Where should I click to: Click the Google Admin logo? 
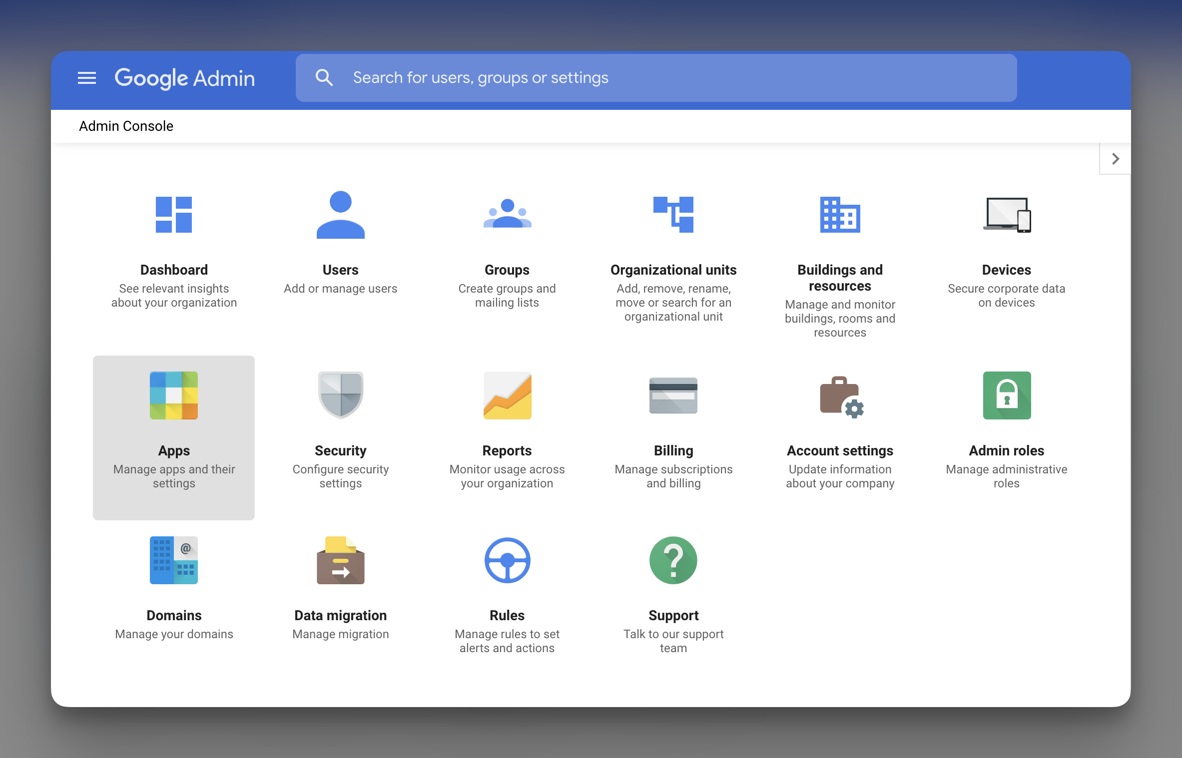click(x=185, y=78)
